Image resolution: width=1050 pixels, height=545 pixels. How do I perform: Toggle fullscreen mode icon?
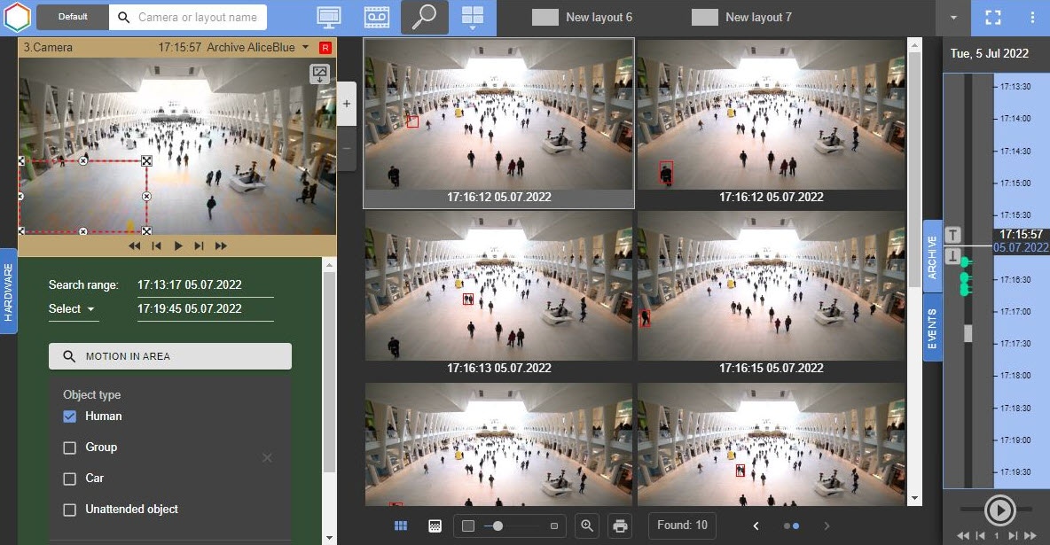click(992, 17)
